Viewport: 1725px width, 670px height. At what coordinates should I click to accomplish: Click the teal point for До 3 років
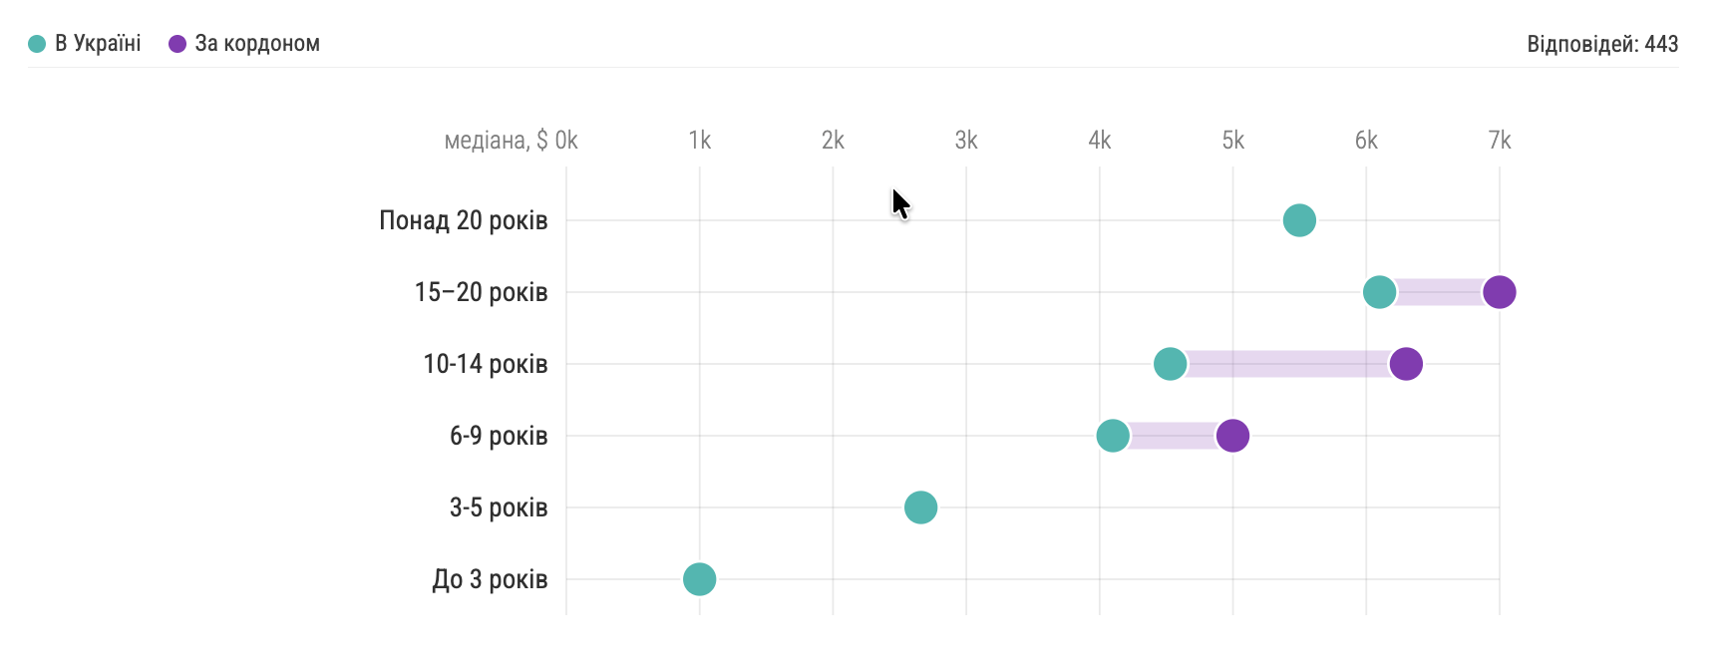699,579
